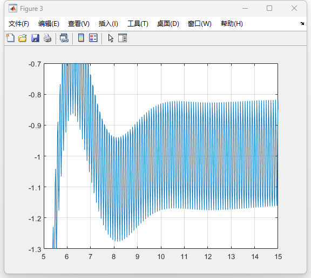Click the Link Plot toolbar icon
Image resolution: width=311 pixels, height=278 pixels.
pos(64,38)
